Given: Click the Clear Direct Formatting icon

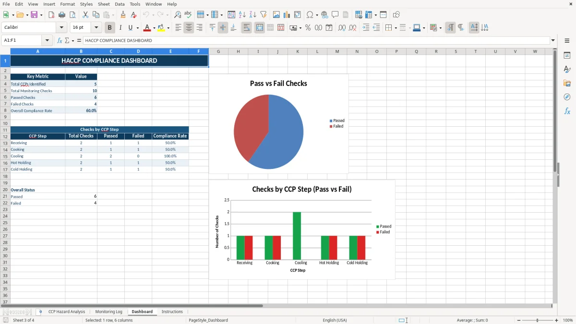Looking at the screenshot, I should coord(134,15).
